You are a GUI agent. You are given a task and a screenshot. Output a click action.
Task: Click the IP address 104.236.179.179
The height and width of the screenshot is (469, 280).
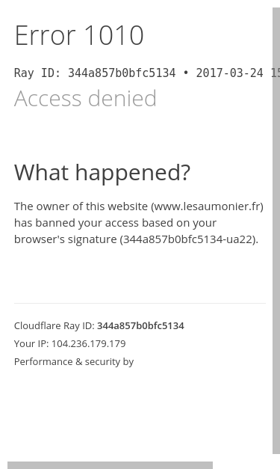(89, 343)
